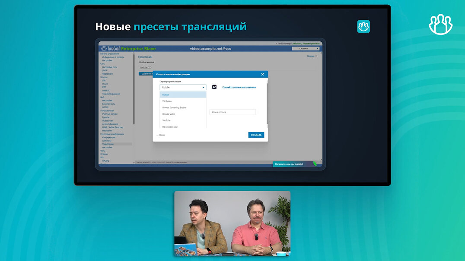
Task: Open H.323 gateway in sidebar
Action: [x=105, y=84]
